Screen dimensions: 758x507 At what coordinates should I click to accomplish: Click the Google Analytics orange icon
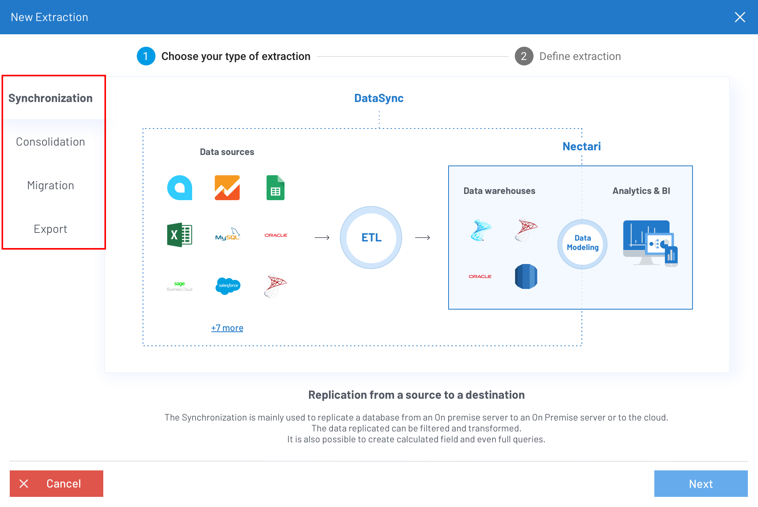click(x=227, y=188)
